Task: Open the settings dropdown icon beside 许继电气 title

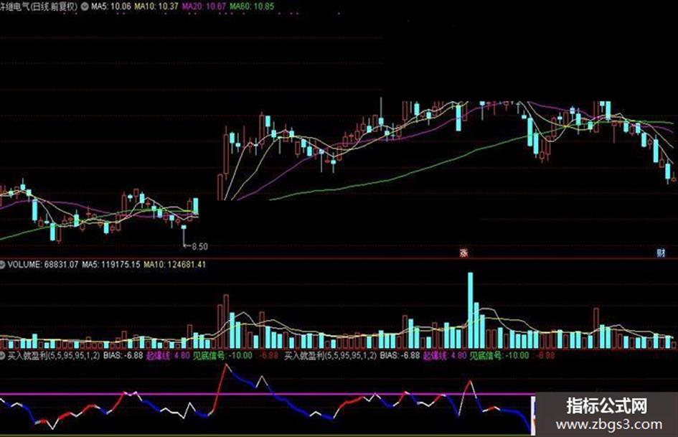Action: click(84, 6)
